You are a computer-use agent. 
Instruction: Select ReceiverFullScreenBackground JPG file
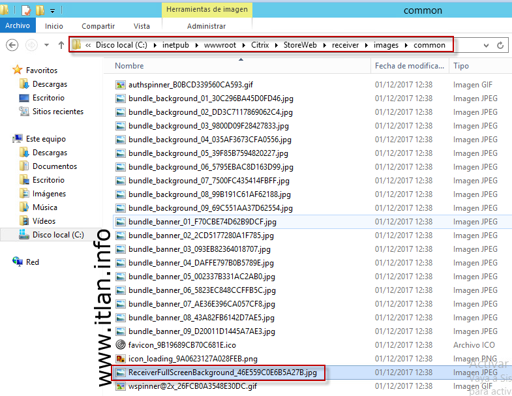point(222,373)
